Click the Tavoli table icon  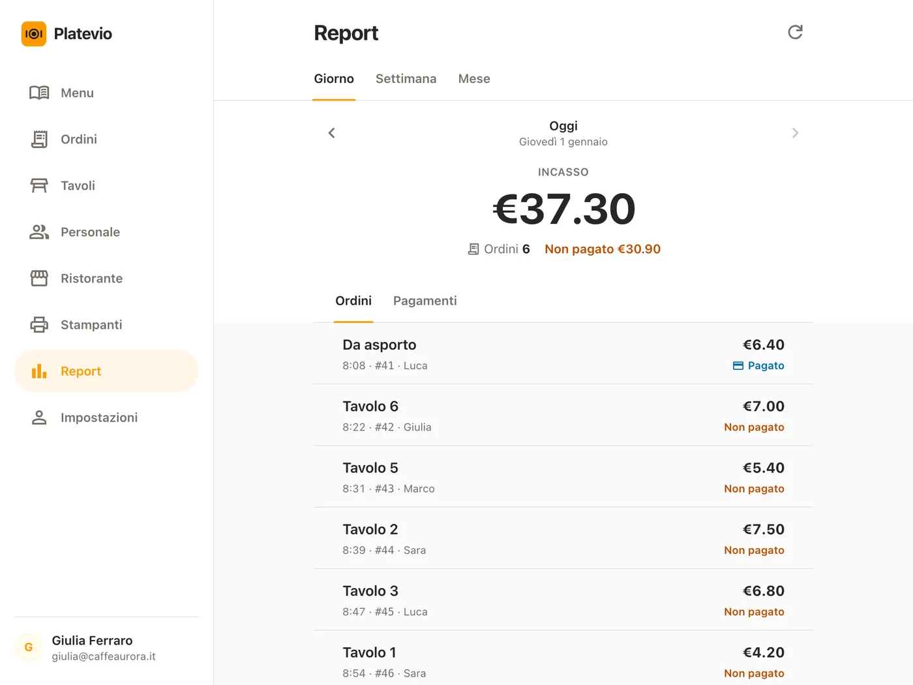(39, 185)
